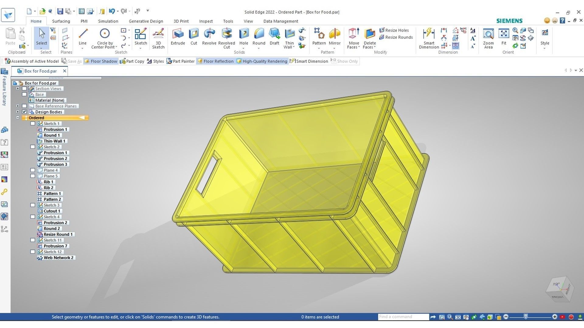Viewport: 584px width, 328px height.
Task: Check the Sketch 12 visibility box
Action: (x=33, y=252)
